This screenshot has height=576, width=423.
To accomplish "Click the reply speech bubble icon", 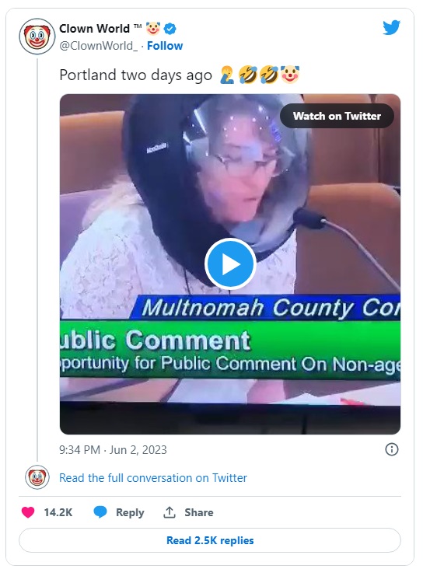I will pyautogui.click(x=100, y=511).
